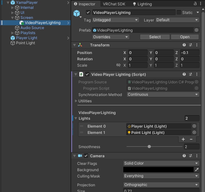Select Player Light in Hierarchy
This screenshot has width=205, height=192.
pyautogui.click(x=26, y=38)
